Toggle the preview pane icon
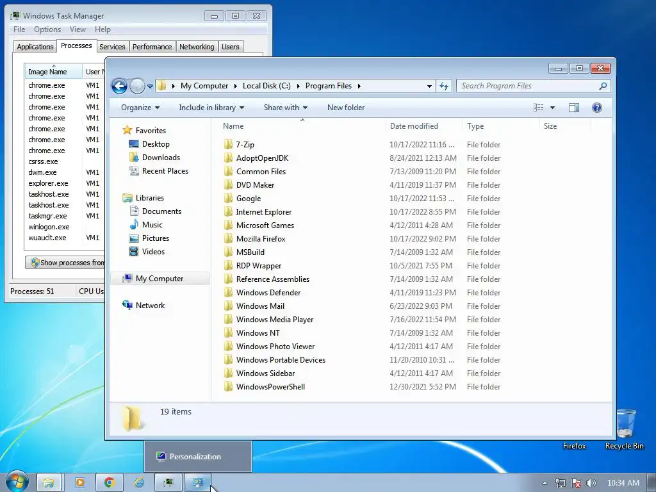 click(574, 108)
